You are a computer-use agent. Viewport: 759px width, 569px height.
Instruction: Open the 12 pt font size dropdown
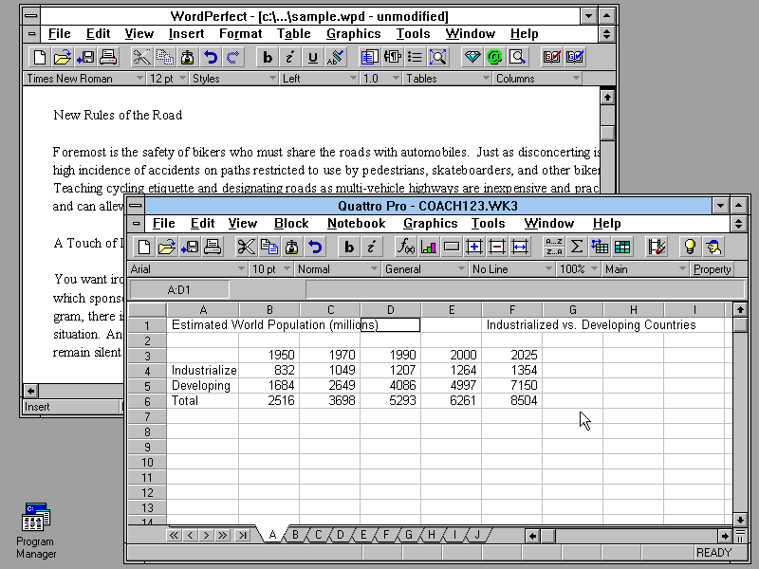pyautogui.click(x=168, y=79)
